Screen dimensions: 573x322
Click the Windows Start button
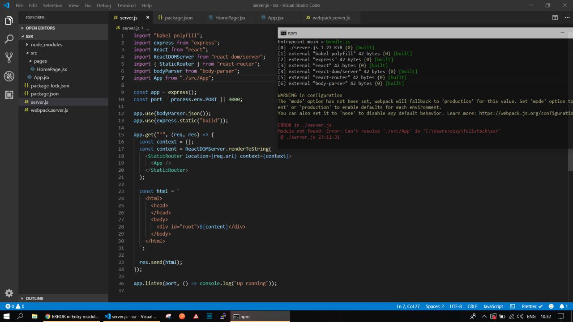click(x=7, y=316)
